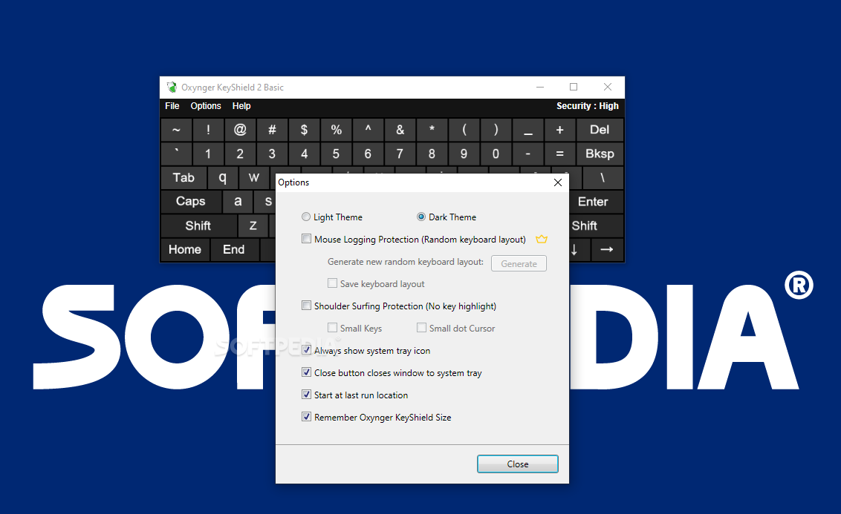
Task: Click the right arrow virtual key
Action: coord(607,249)
